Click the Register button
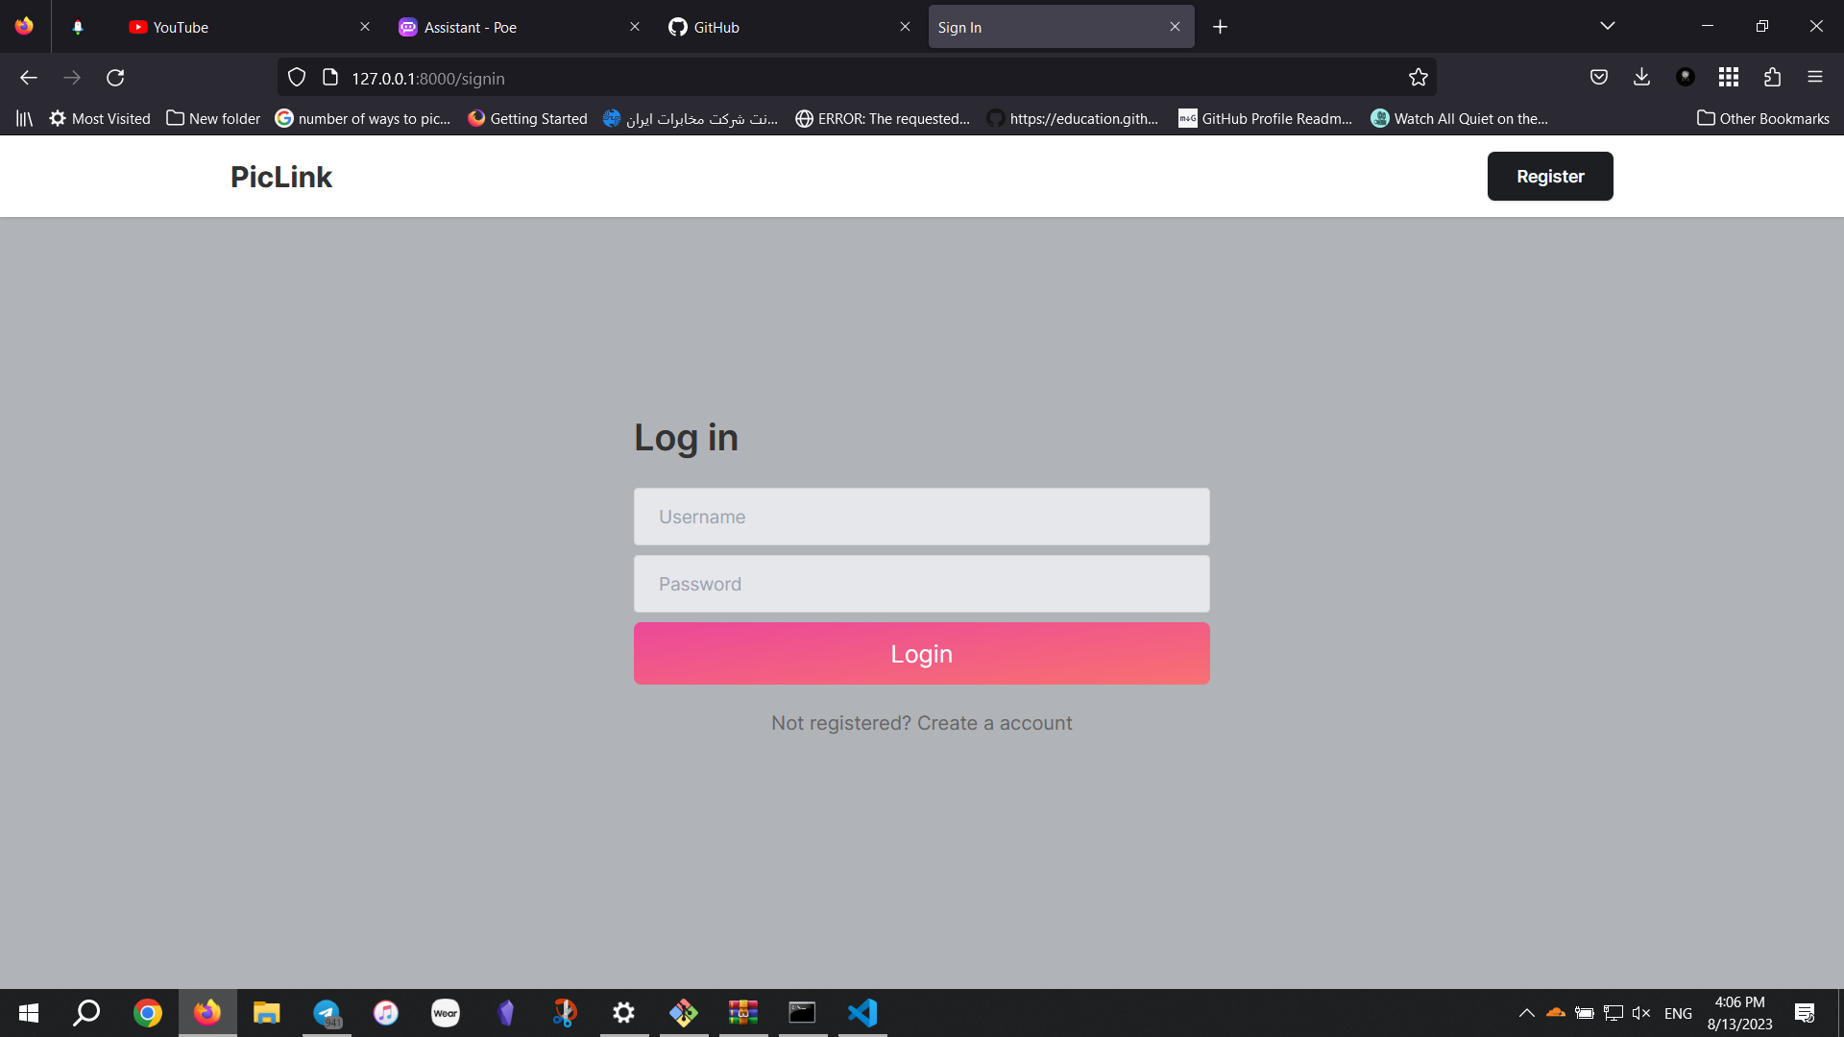The width and height of the screenshot is (1844, 1037). (1550, 176)
